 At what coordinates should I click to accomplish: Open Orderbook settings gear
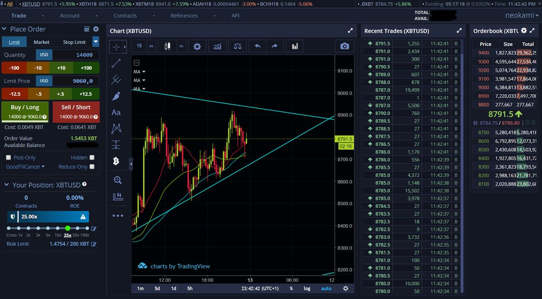(524, 31)
